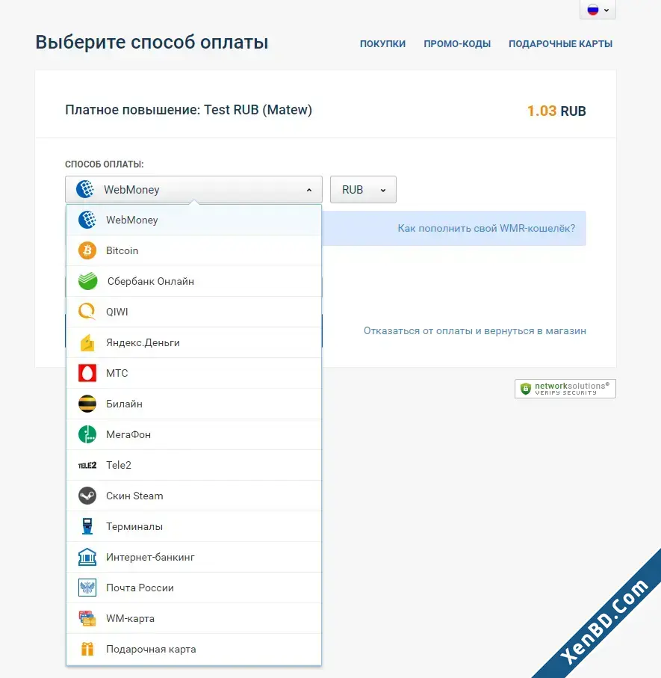Select QIWI in the dropdown list
Screen dimensions: 661x678
(x=193, y=312)
